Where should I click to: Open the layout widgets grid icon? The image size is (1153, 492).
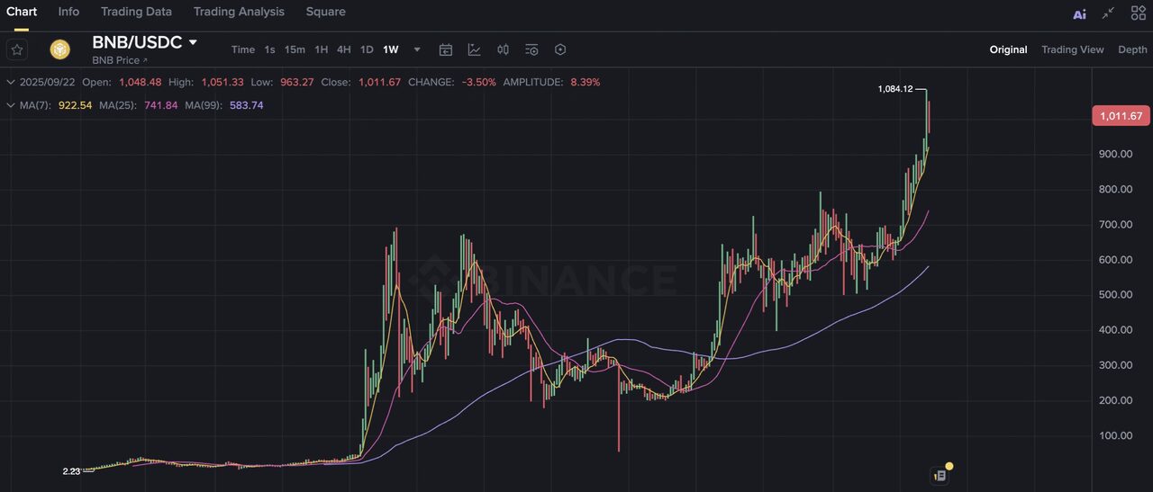(1138, 13)
